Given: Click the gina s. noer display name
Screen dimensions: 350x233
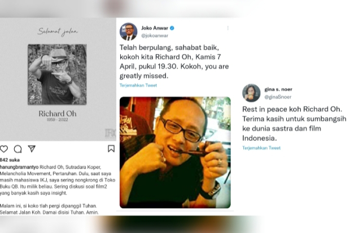Looking at the screenshot, I should 278,89.
